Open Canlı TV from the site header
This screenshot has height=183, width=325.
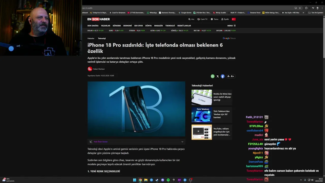(203, 19)
